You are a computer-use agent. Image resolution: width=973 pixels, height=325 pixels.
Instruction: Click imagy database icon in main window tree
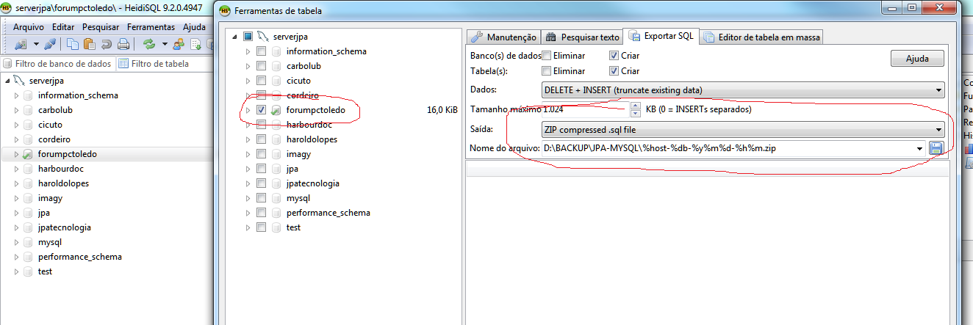pyautogui.click(x=28, y=198)
